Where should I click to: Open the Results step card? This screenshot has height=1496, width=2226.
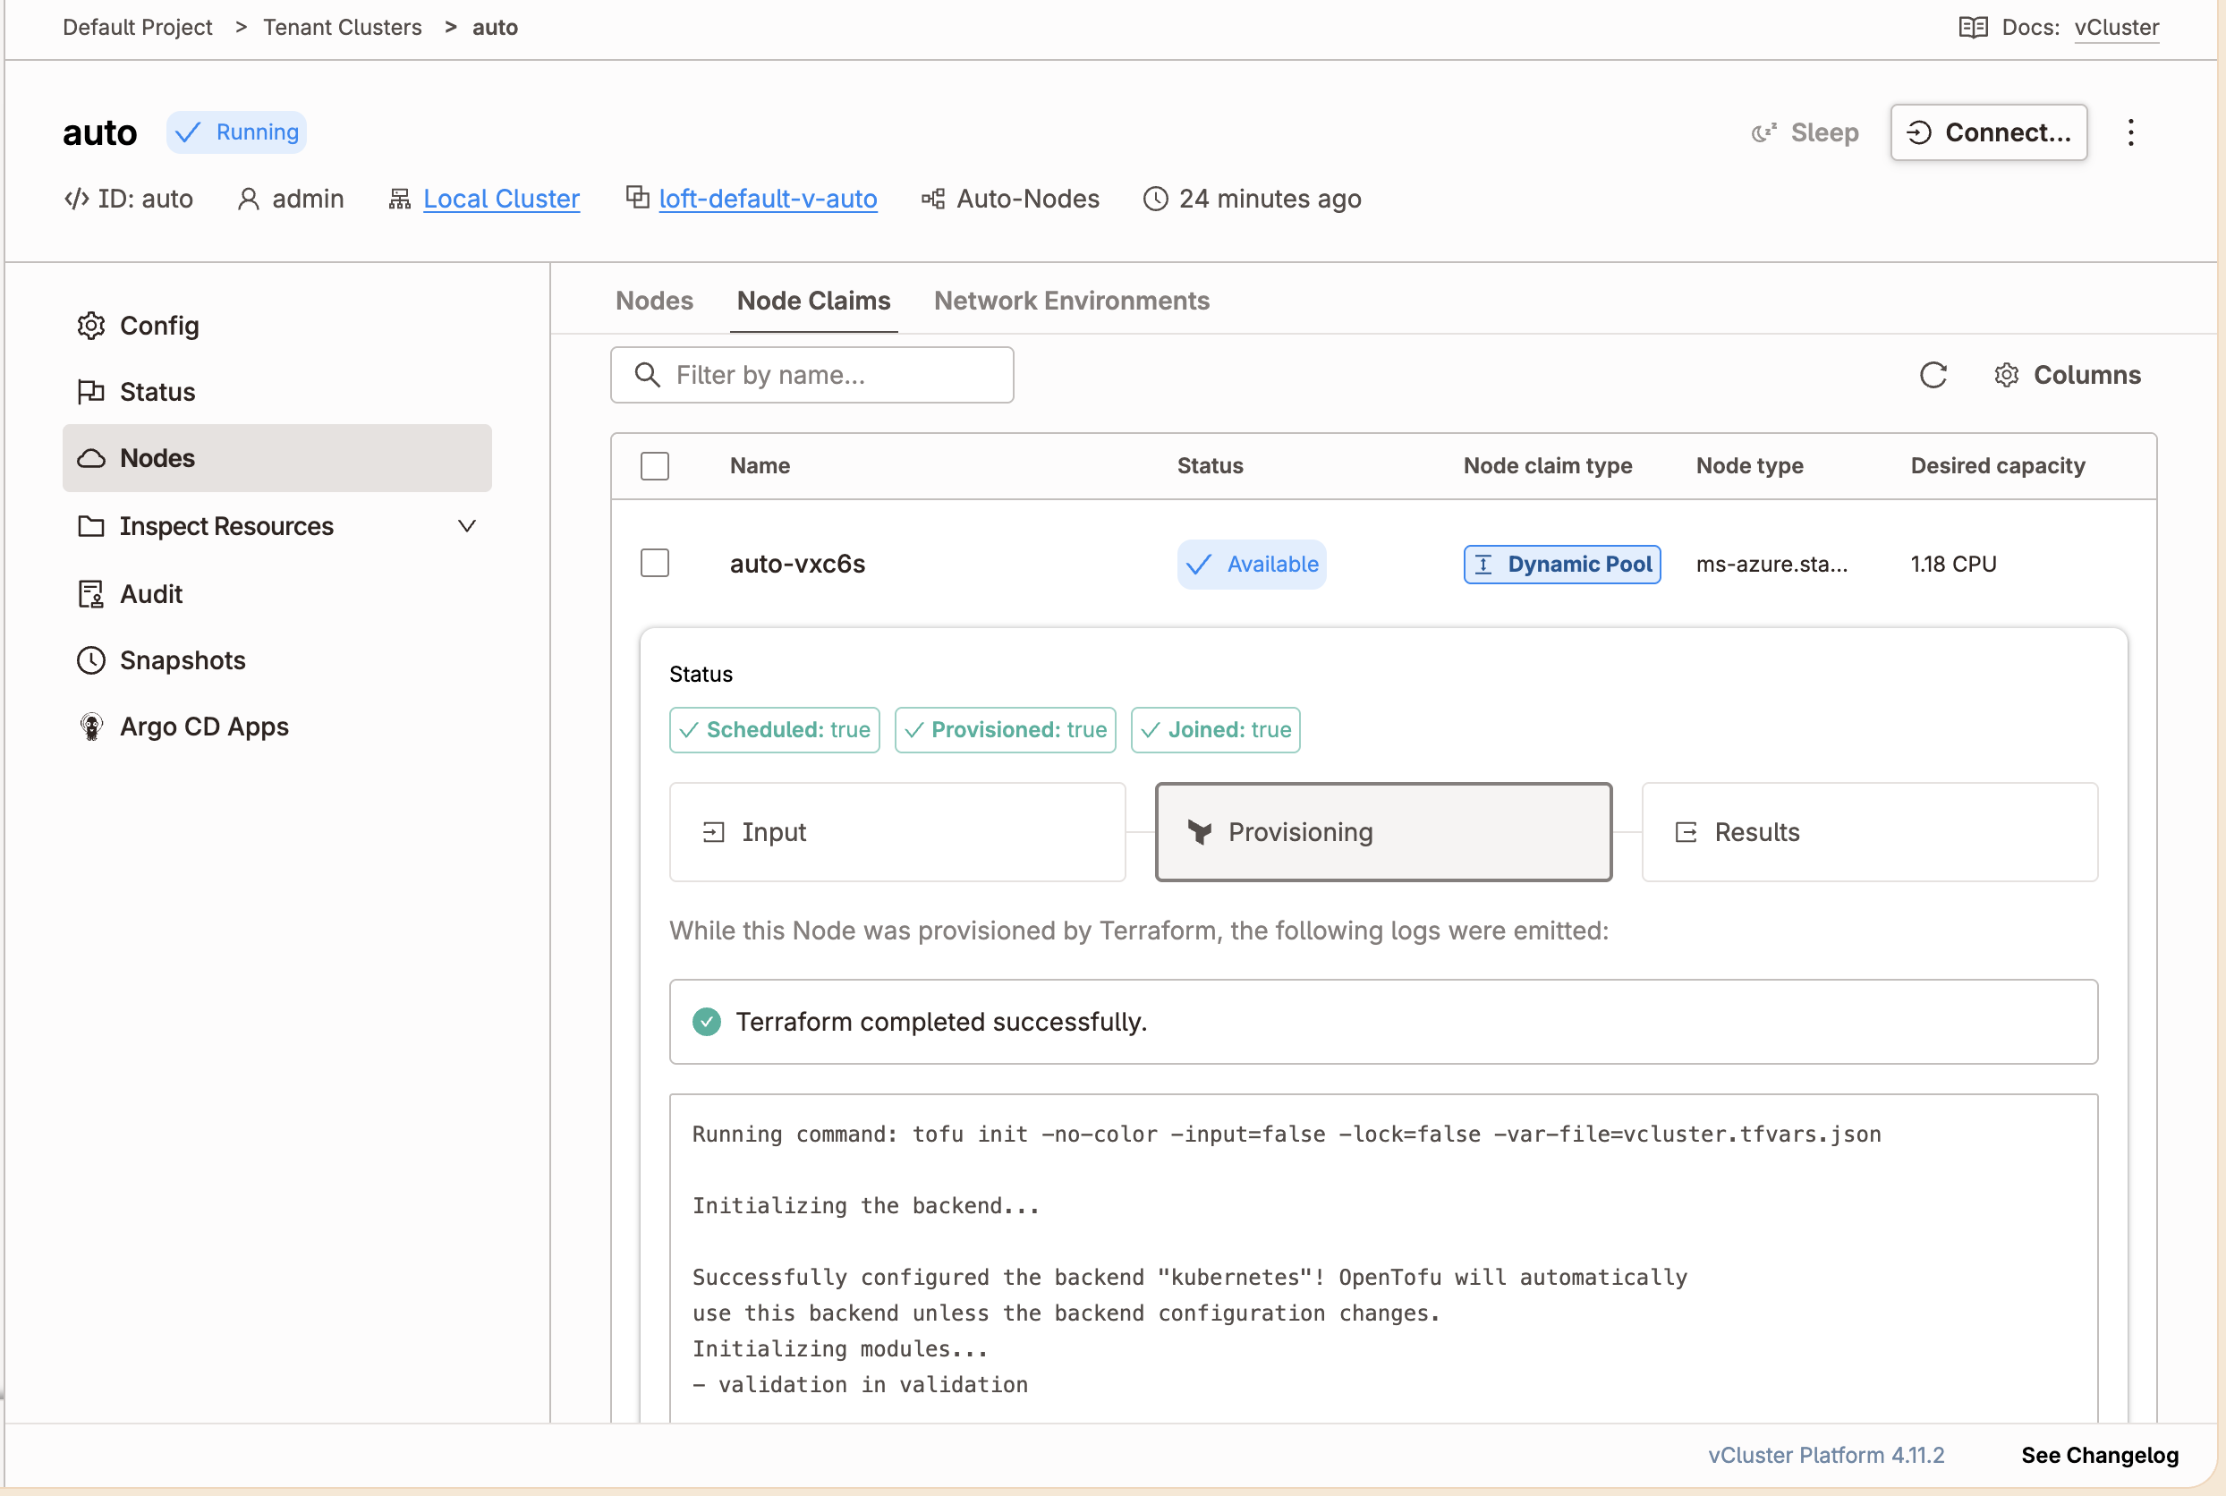point(1868,832)
